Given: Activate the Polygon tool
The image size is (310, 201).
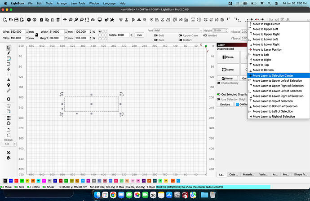Looking at the screenshot, I should pyautogui.click(x=8, y=64).
